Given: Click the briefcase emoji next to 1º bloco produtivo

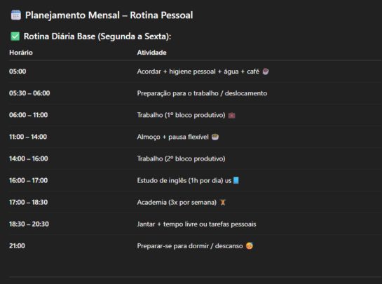Looking at the screenshot, I should click(x=232, y=115).
